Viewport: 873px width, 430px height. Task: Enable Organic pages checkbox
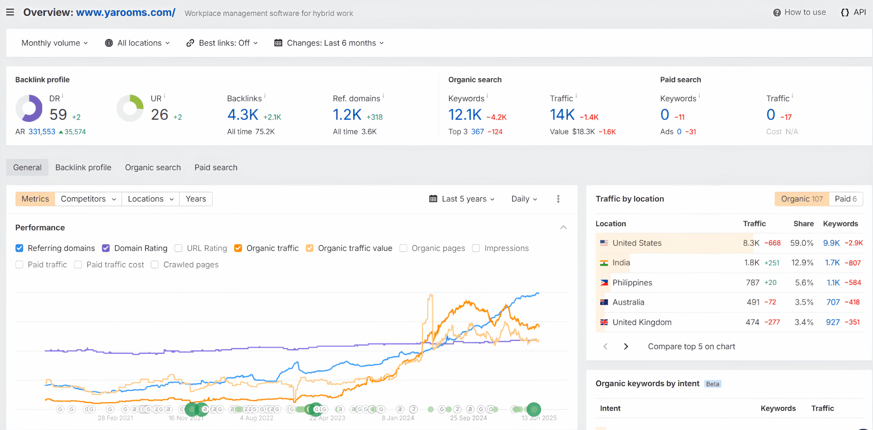click(x=403, y=248)
